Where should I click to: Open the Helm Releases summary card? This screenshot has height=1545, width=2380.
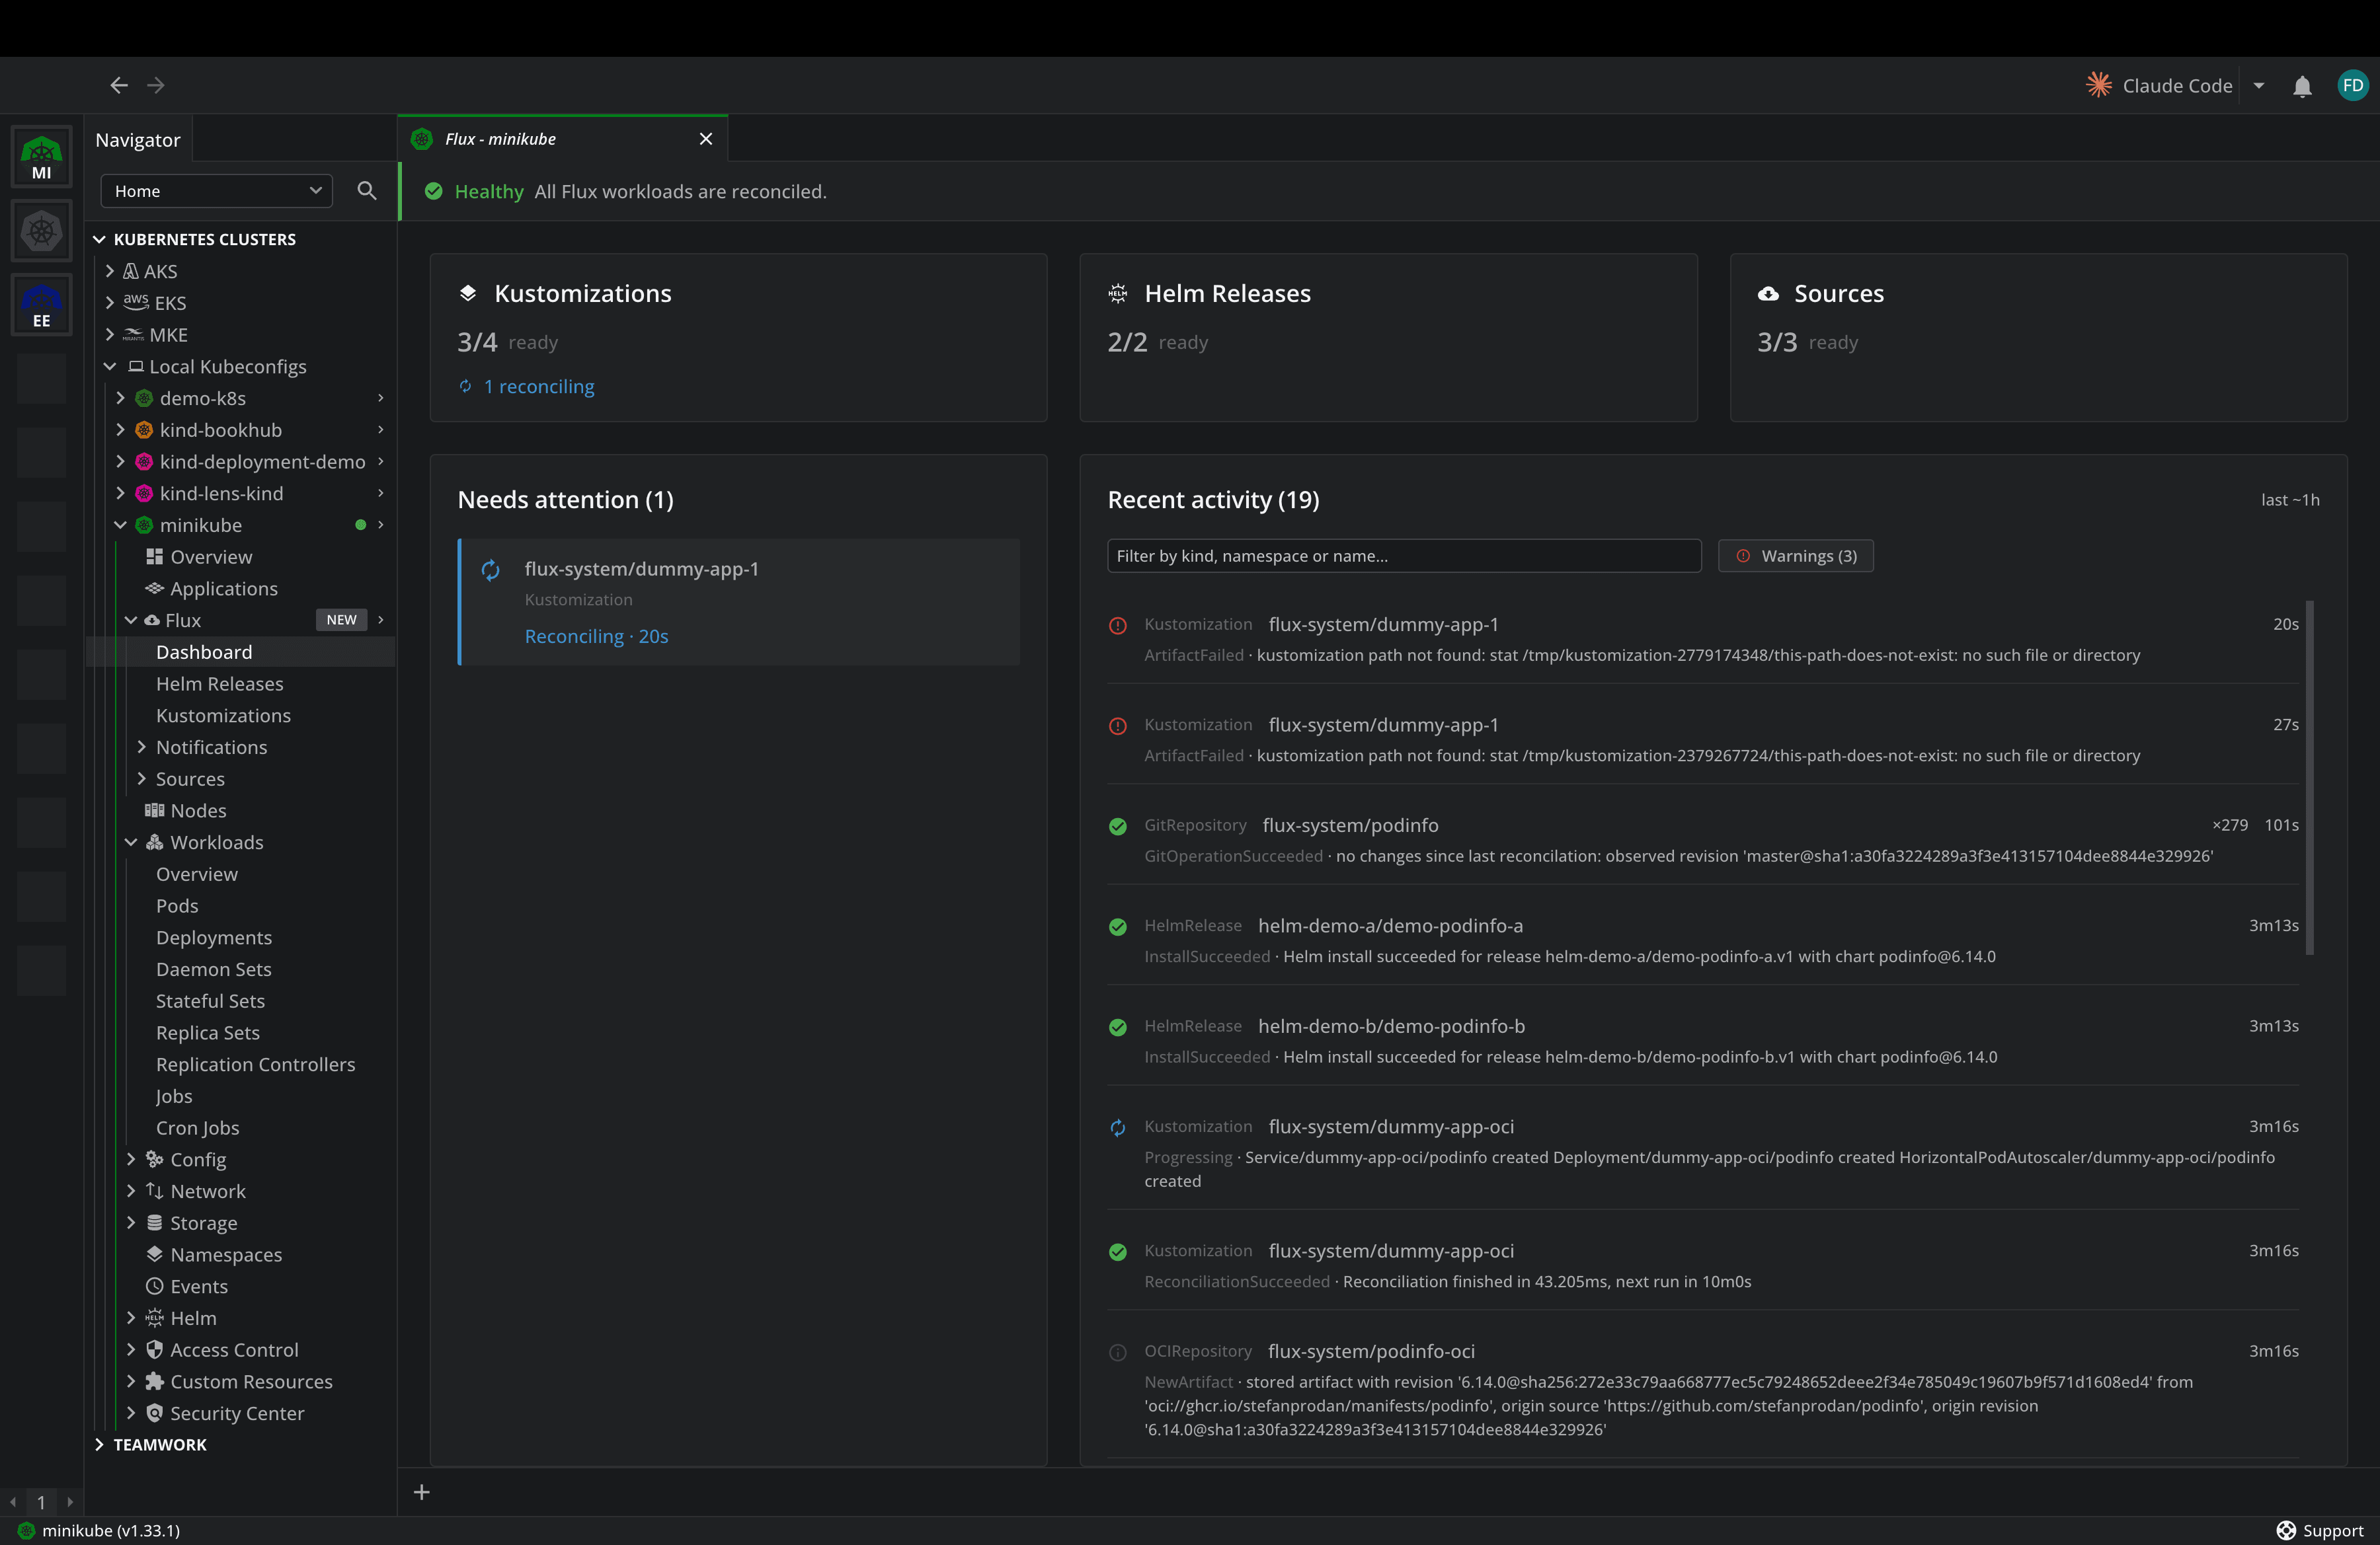pyautogui.click(x=1388, y=337)
